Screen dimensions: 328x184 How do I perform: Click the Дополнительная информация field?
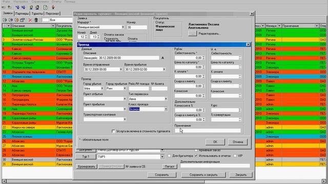[215, 166]
